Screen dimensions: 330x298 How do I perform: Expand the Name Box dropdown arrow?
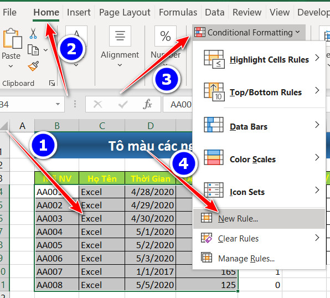click(58, 104)
